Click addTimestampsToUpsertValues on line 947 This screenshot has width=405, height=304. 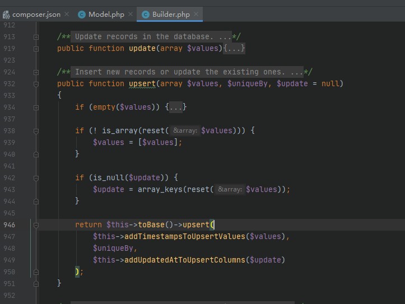[x=185, y=236]
